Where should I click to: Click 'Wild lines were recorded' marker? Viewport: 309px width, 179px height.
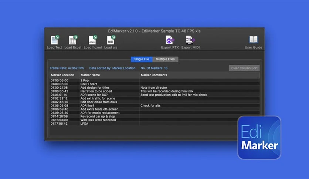click(98, 120)
